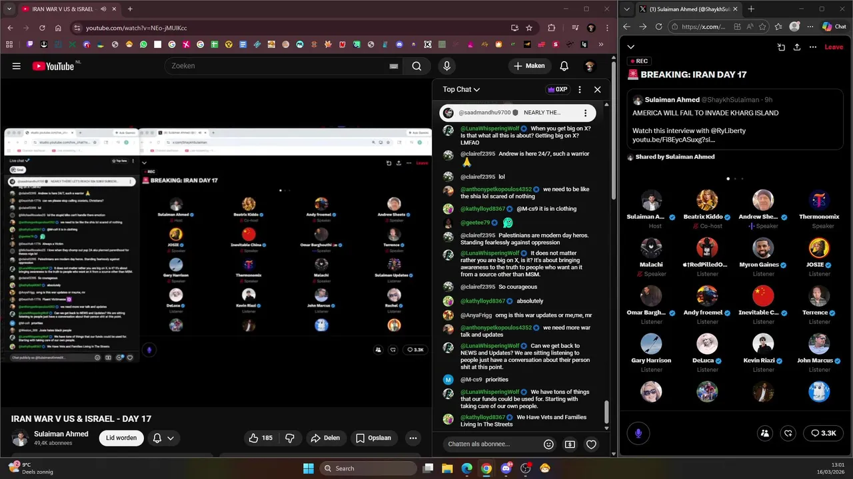The width and height of the screenshot is (853, 479).
Task: Open Super Chat dollar icon in chat
Action: [x=570, y=444]
